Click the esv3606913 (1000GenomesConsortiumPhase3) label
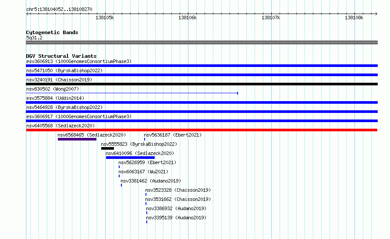 pos(79,61)
